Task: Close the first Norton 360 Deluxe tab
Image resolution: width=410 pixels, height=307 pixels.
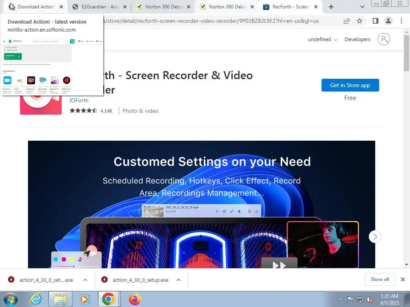Action: point(189,7)
